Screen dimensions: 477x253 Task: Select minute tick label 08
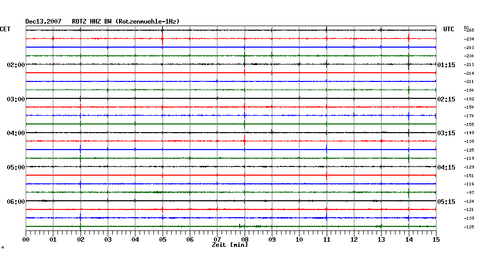[245, 239]
